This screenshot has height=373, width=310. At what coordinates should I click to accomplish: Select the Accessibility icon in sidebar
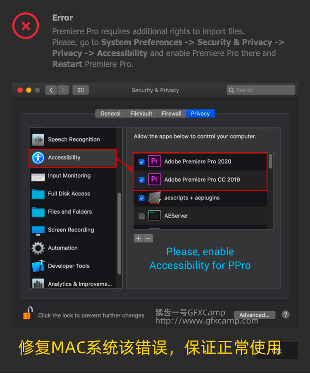click(38, 158)
